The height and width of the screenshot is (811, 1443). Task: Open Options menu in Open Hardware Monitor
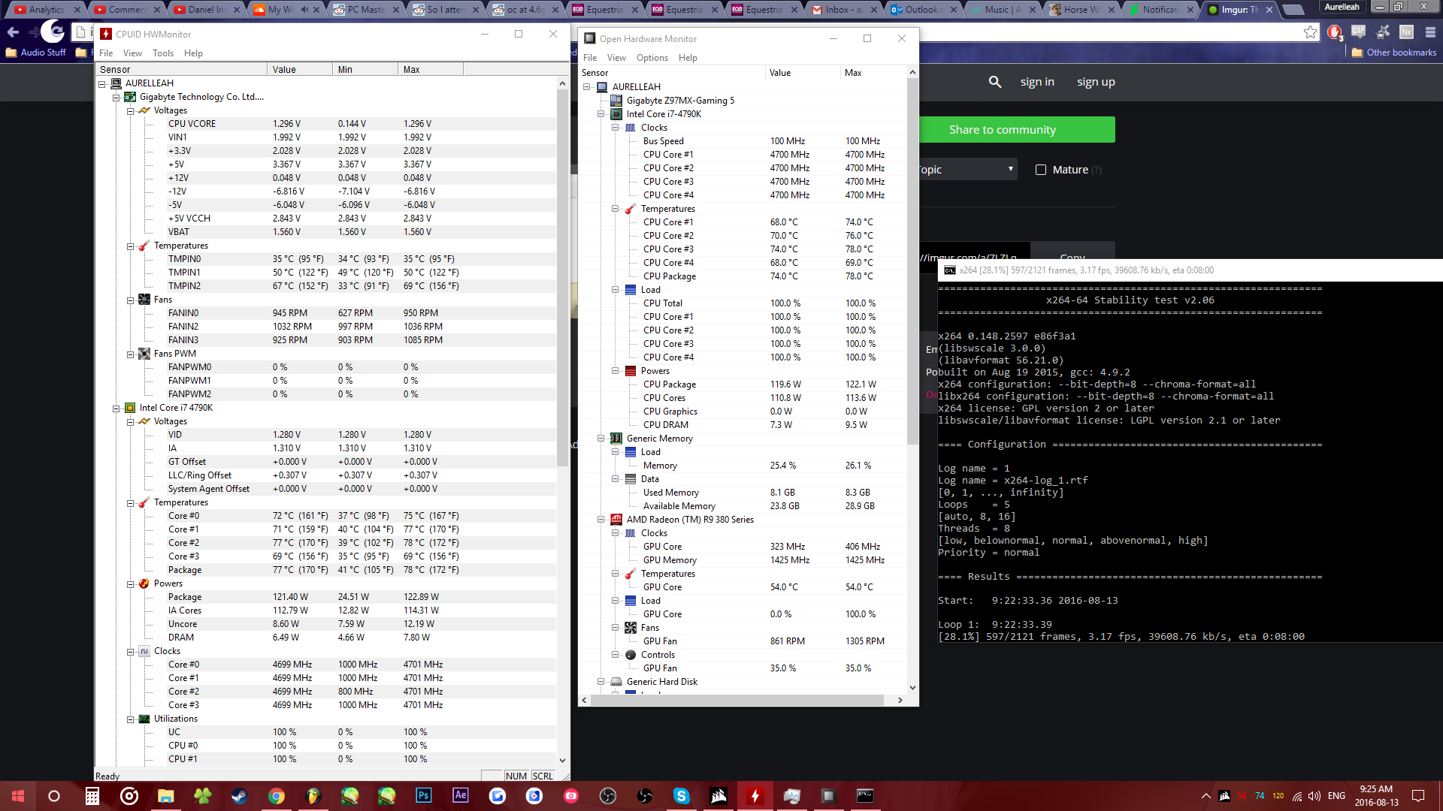pyautogui.click(x=652, y=58)
